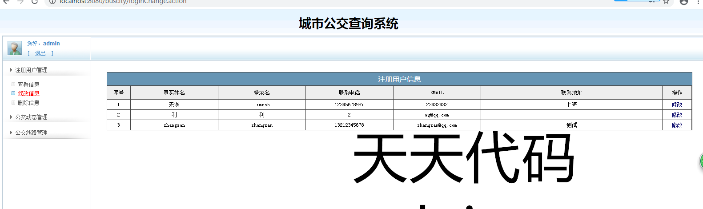Screen dimensions: 703x209
Task: Open the 查看信息 sidebar item
Action: [x=28, y=84]
